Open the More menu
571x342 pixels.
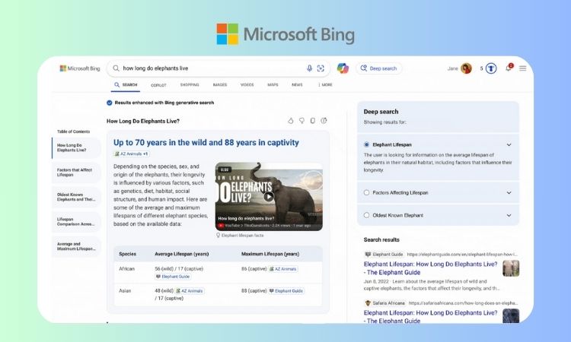pyautogui.click(x=325, y=84)
